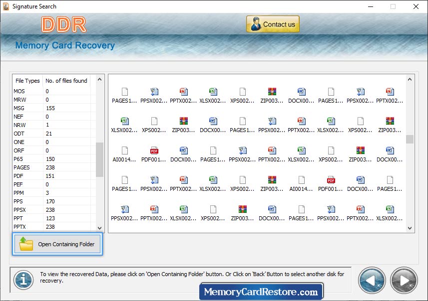This screenshot has width=428, height=301.
Task: Select the PAGES1 Pages document icon
Action: pyautogui.click(x=124, y=91)
